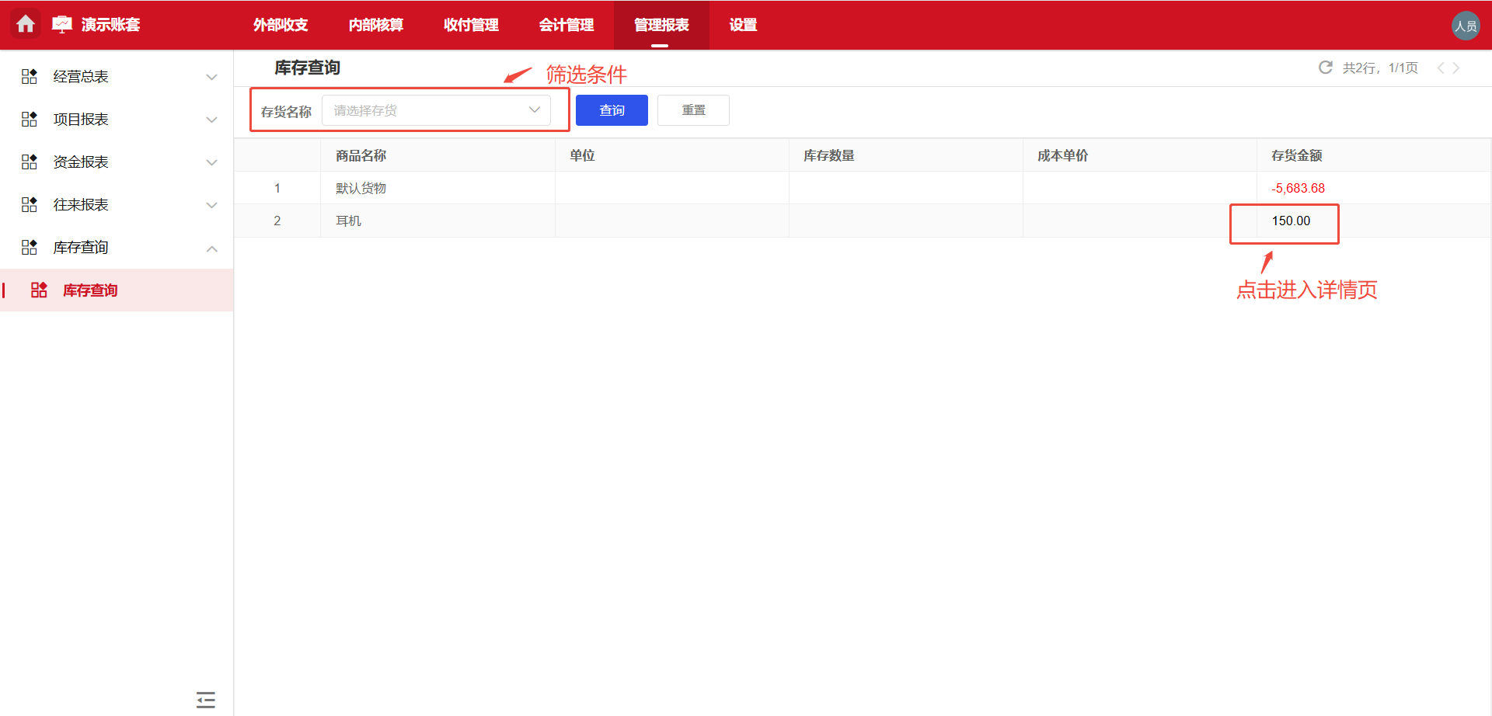Collapse the sidebar using the bottom toggle icon
1492x716 pixels.
tap(205, 699)
